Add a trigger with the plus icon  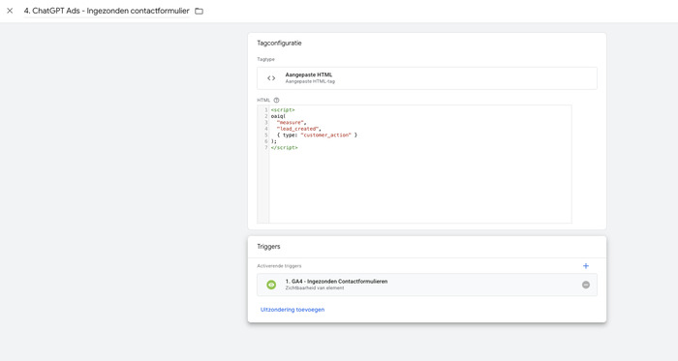pos(585,266)
